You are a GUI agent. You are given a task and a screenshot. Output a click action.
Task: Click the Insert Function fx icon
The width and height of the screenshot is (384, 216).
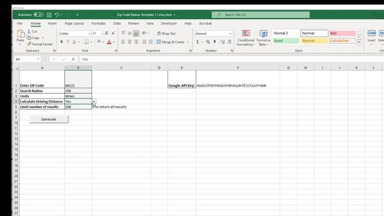click(x=73, y=59)
